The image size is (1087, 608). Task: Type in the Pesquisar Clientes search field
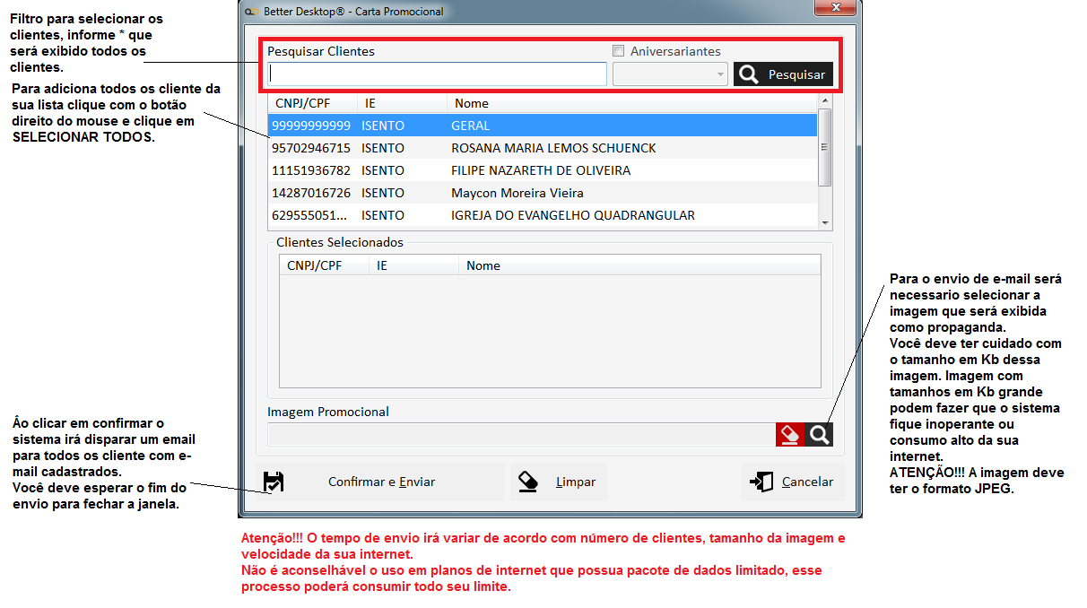438,74
